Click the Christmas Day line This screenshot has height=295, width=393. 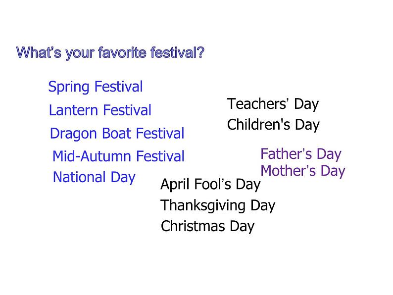click(207, 227)
